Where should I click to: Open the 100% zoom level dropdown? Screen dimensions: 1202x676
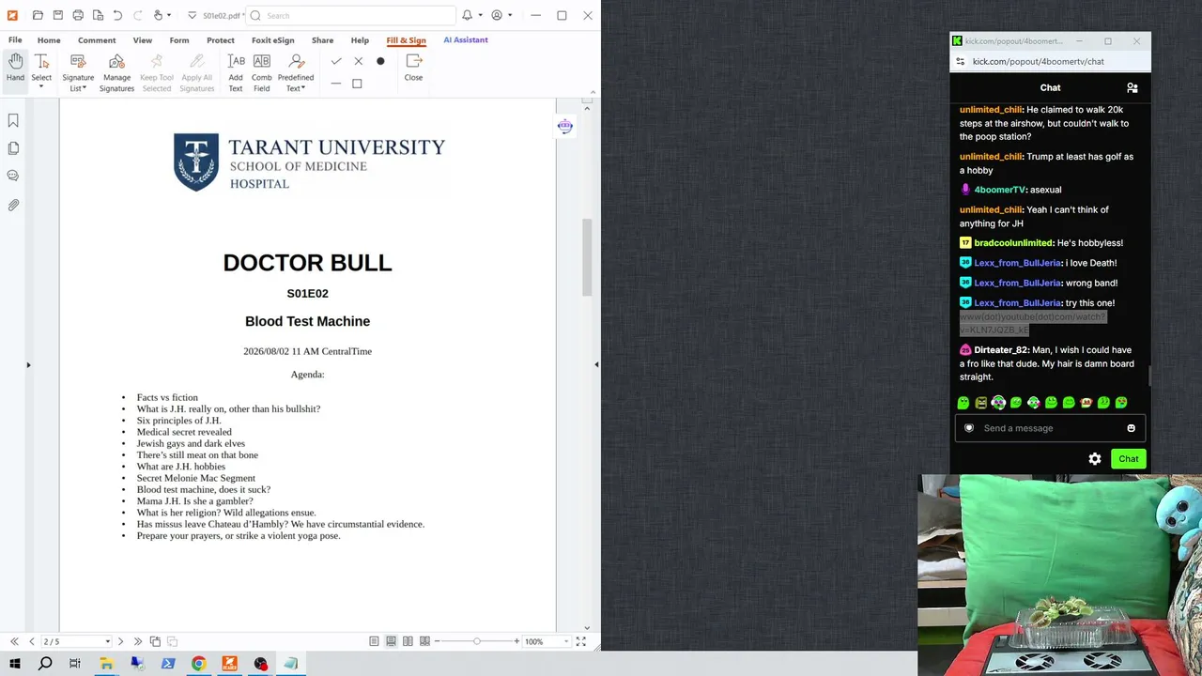pos(564,641)
